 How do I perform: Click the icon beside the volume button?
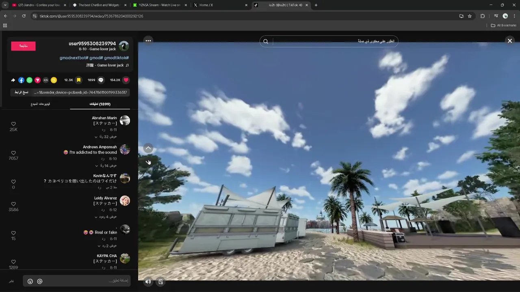tap(161, 281)
